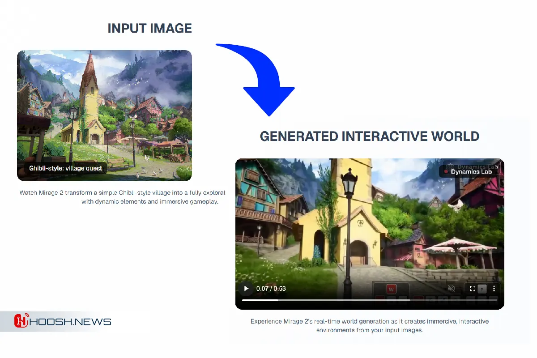Click the Dynamics Lab badge on video
Screen dimensions: 537x358
click(x=471, y=172)
